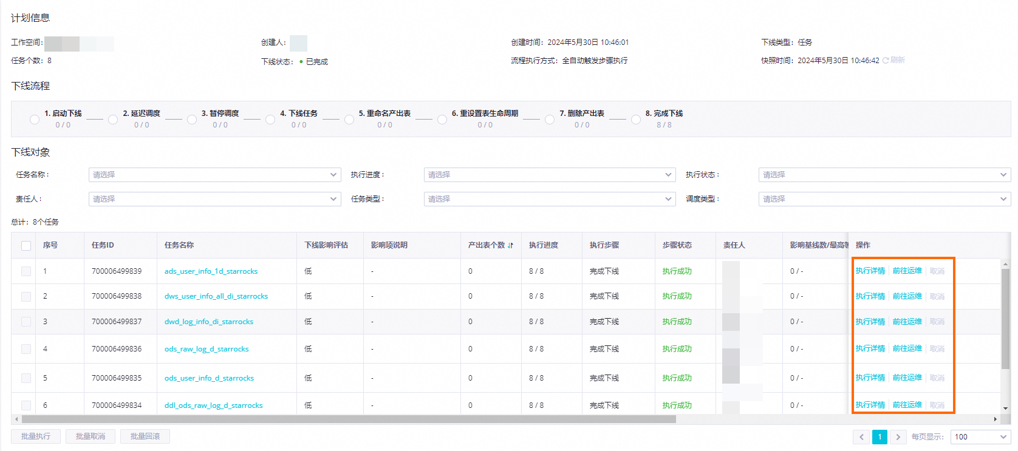Click horizontal scrollbar left arrow

coord(16,419)
